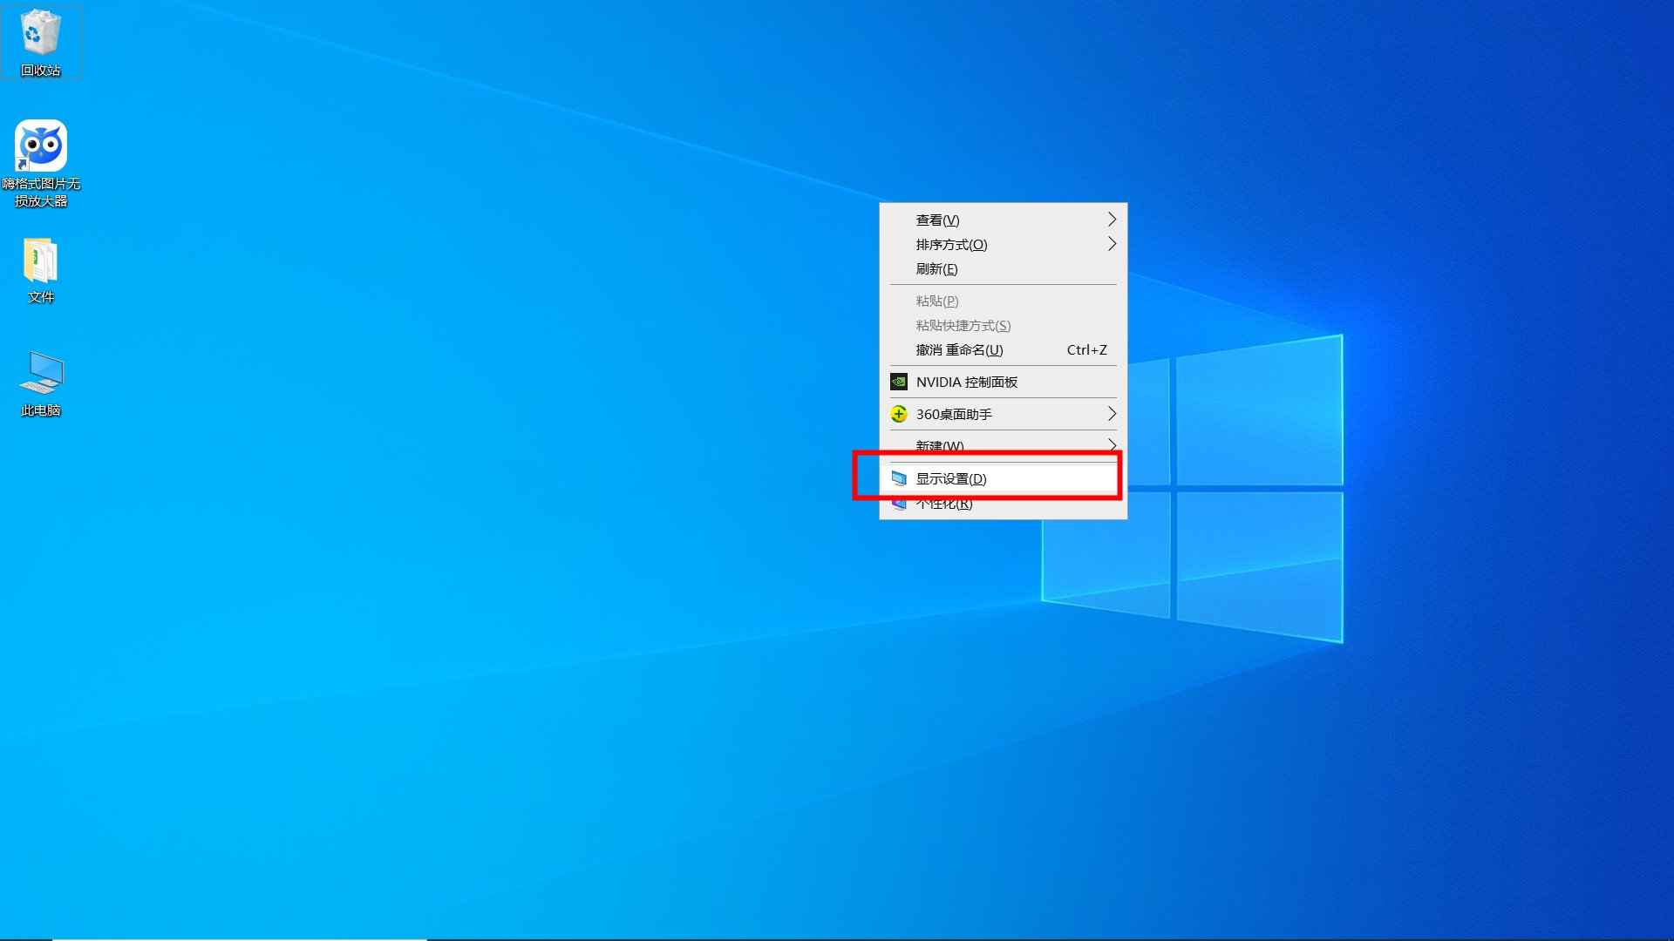Click the 新建 menu item
Image resolution: width=1674 pixels, height=941 pixels.
938,445
